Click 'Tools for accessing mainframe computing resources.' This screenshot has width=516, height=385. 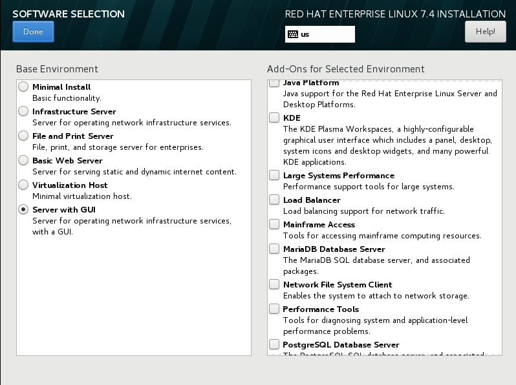382,236
